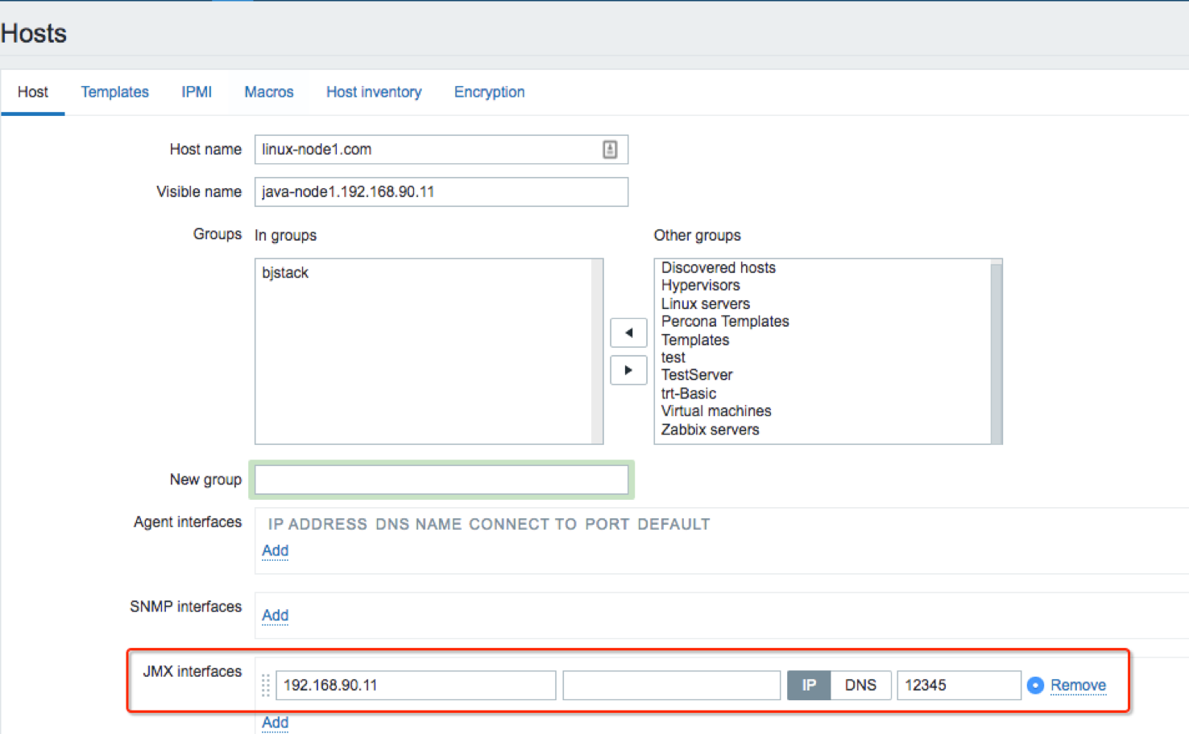The width and height of the screenshot is (1189, 734).
Task: Click the In groups list scrollbar
Action: (597, 352)
